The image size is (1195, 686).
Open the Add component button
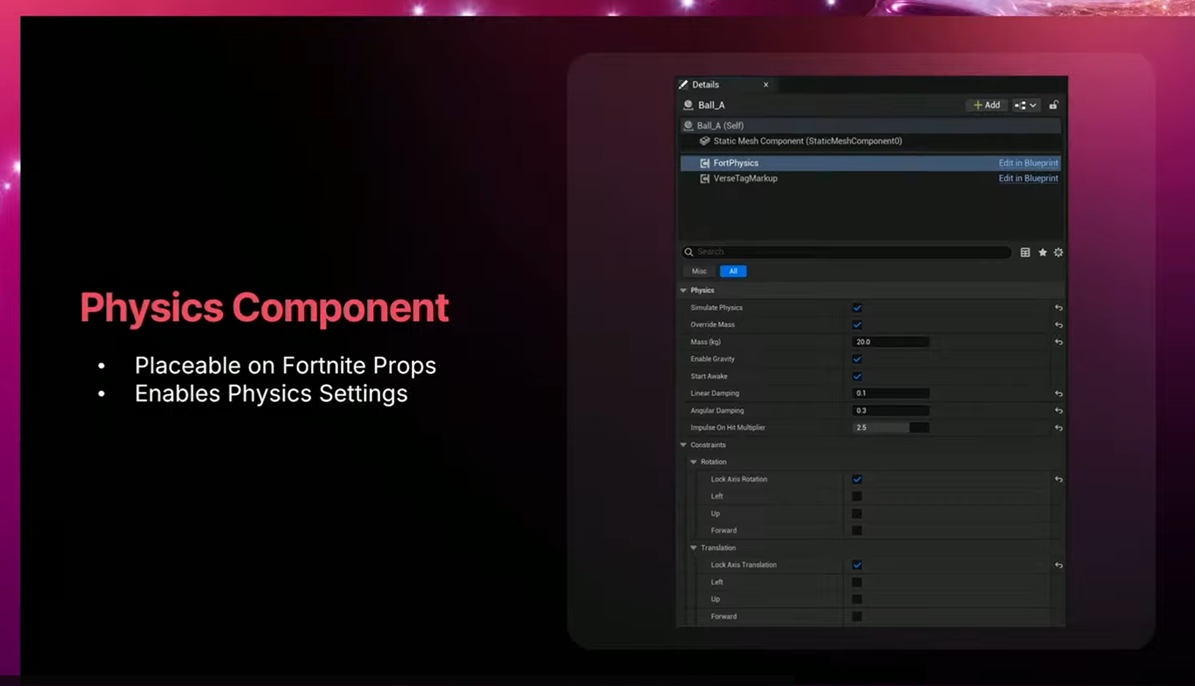pyautogui.click(x=987, y=105)
